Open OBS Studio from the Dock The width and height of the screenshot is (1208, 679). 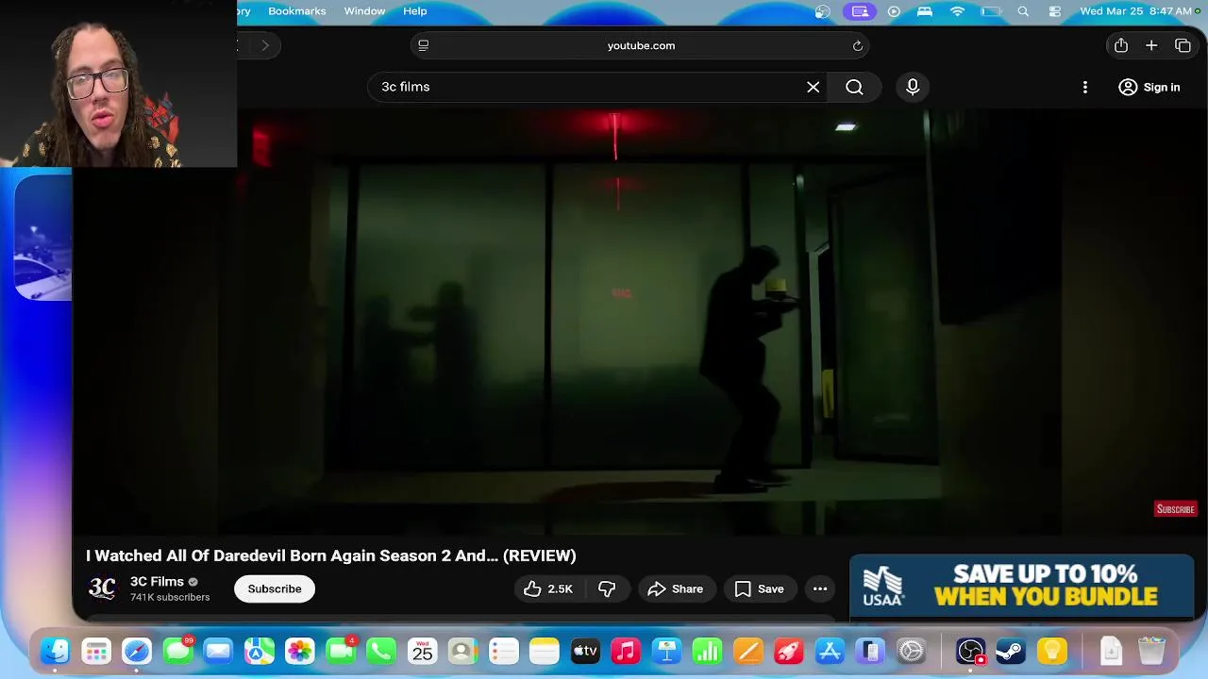click(970, 651)
